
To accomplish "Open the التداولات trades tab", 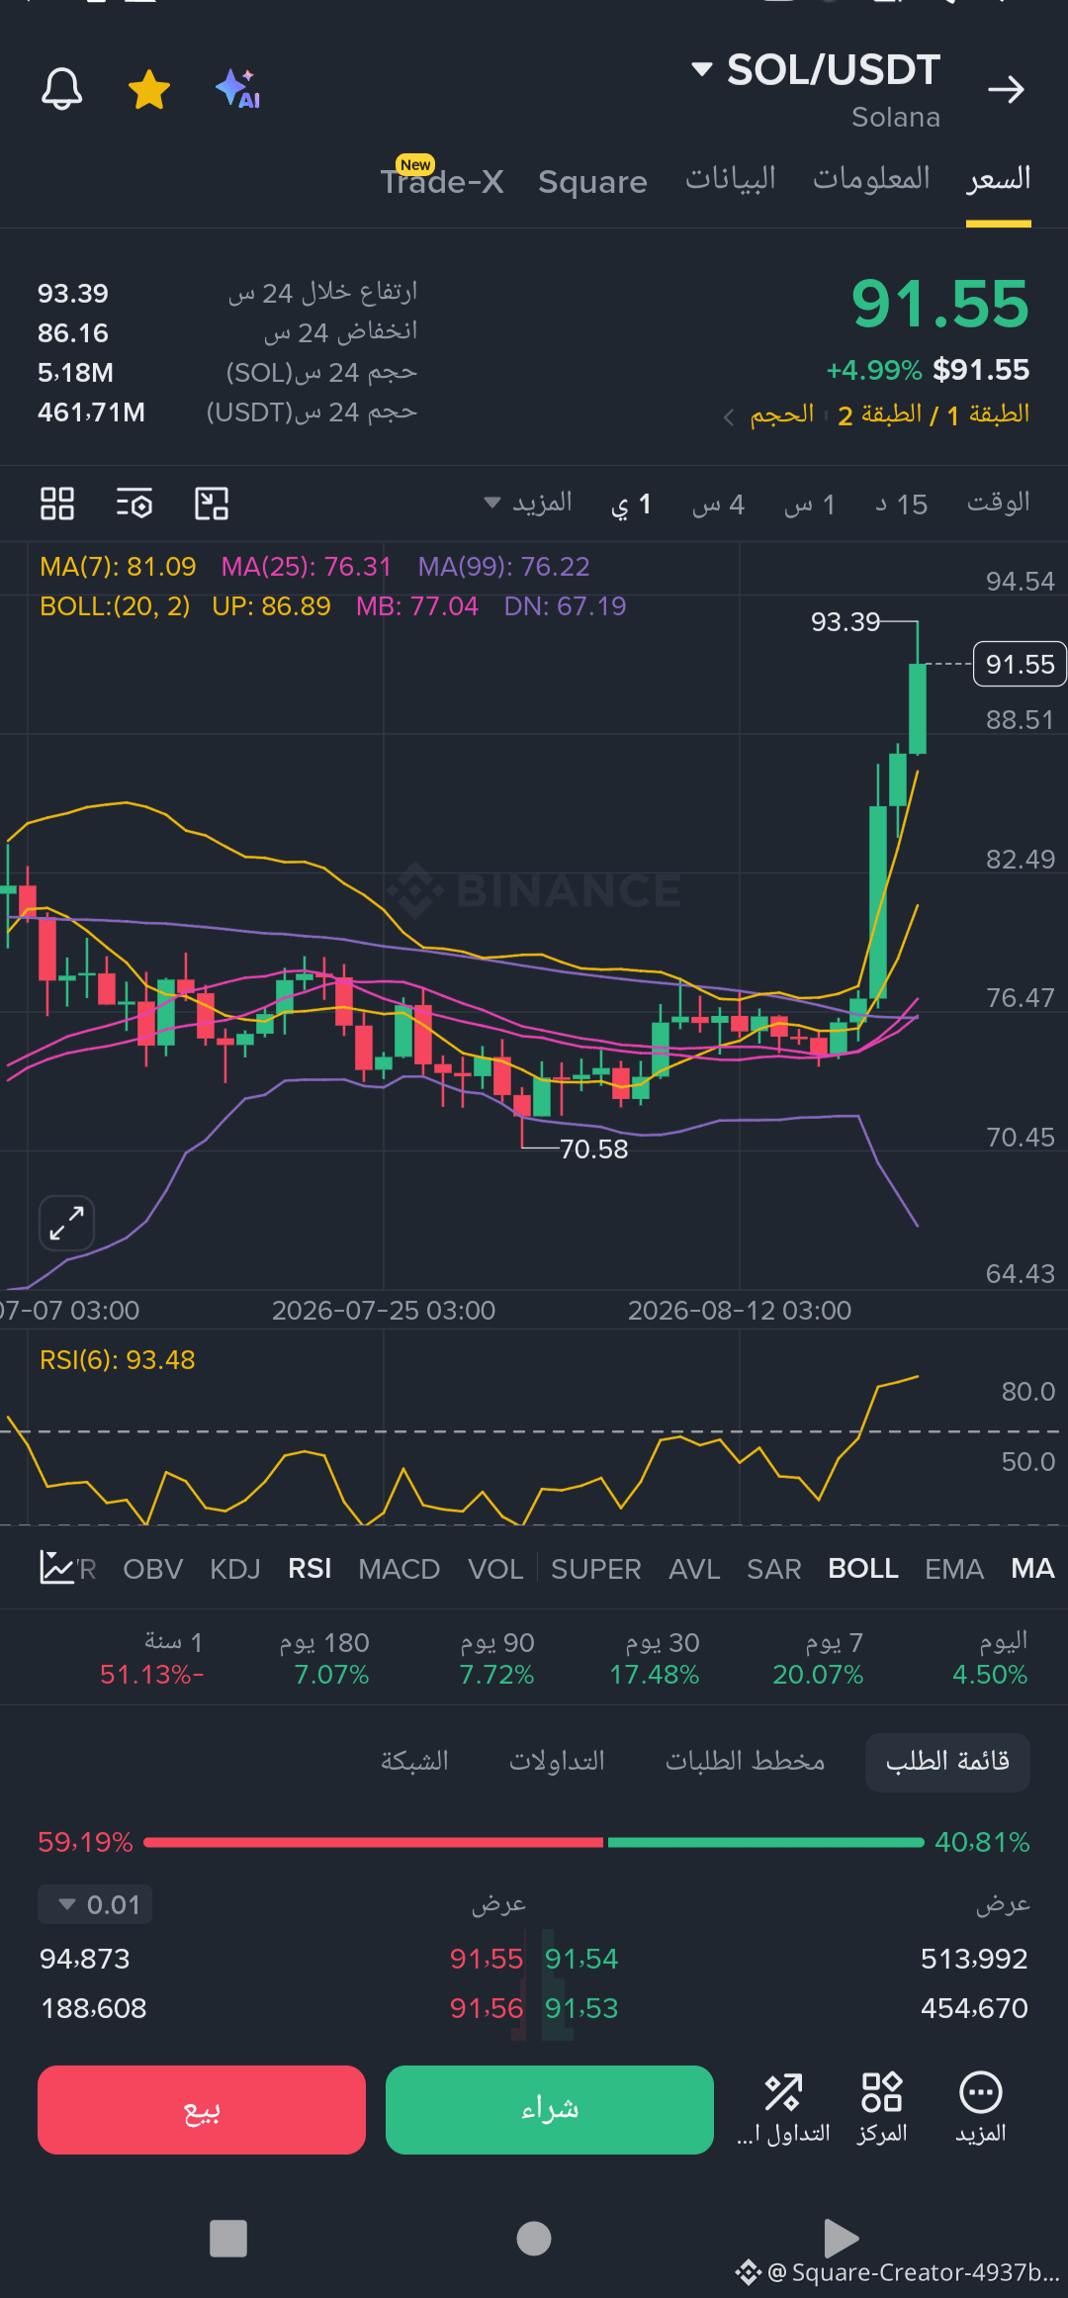I will [557, 1761].
